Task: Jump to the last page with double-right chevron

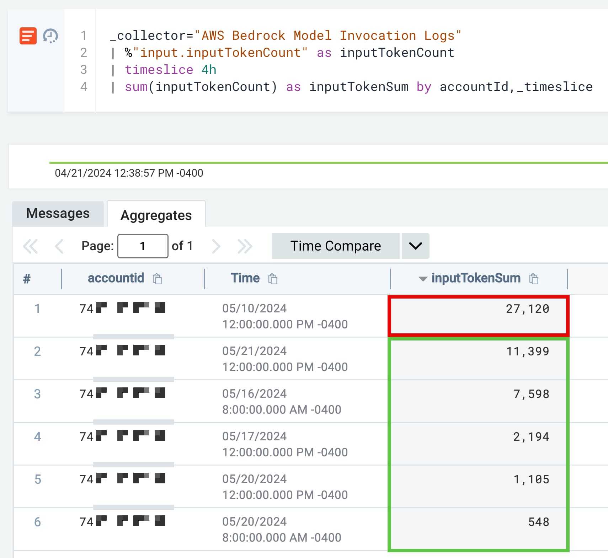Action: (245, 246)
